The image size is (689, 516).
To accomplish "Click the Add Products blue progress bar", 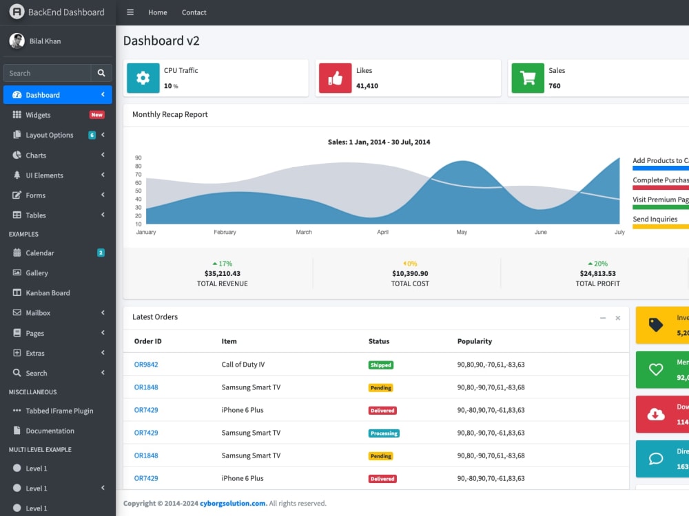I will [x=661, y=168].
